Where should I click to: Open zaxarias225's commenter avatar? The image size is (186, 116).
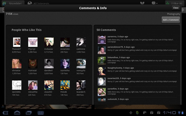pyautogui.click(x=102, y=81)
